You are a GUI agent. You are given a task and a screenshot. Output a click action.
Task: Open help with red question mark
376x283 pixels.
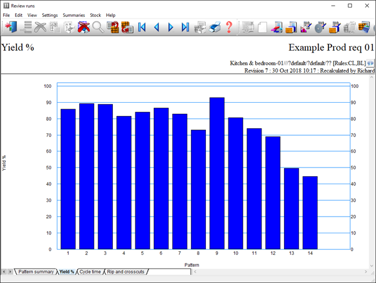[229, 27]
